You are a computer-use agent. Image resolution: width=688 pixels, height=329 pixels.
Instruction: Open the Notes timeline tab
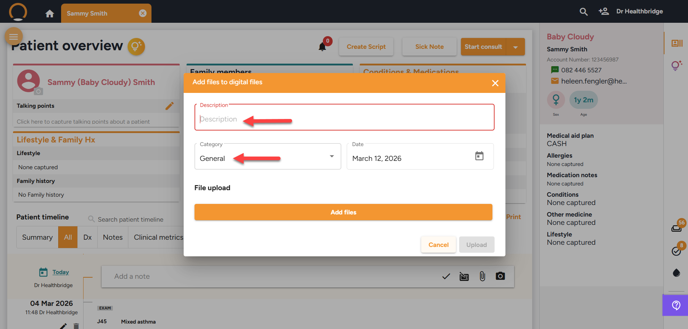click(x=113, y=238)
